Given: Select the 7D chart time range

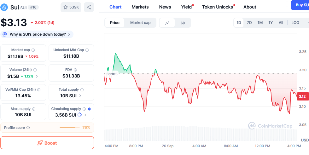Looking at the screenshot, I should (x=249, y=23).
